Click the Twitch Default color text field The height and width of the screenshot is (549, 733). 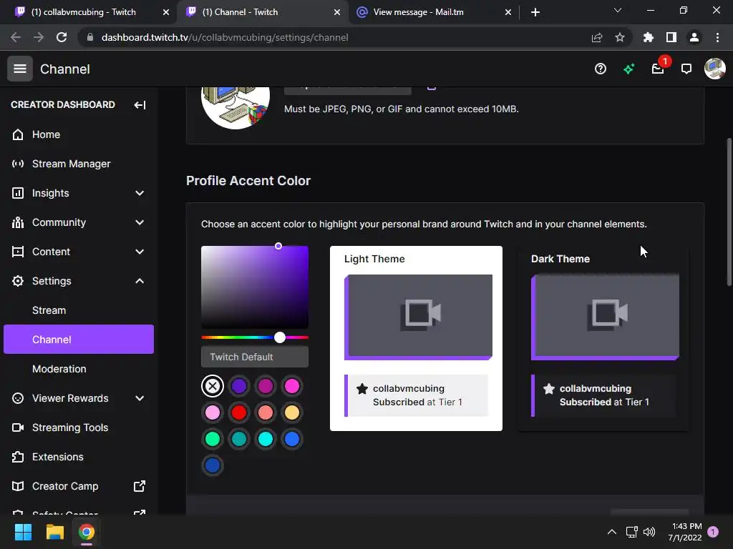(255, 357)
